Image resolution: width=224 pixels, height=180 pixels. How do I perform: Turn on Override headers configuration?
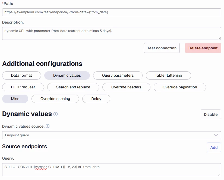coord(126,87)
